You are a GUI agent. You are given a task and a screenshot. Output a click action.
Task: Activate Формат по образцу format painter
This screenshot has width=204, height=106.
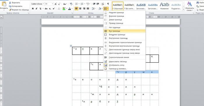pos(19,10)
